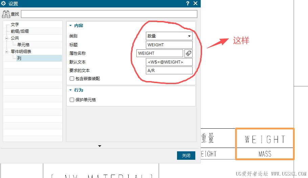Toggle the 保护单元格 checkbox
This screenshot has width=308, height=178.
click(72, 100)
